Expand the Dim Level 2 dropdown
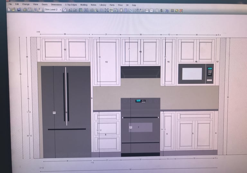Screen dimensions: 247x173 click(60, 10)
